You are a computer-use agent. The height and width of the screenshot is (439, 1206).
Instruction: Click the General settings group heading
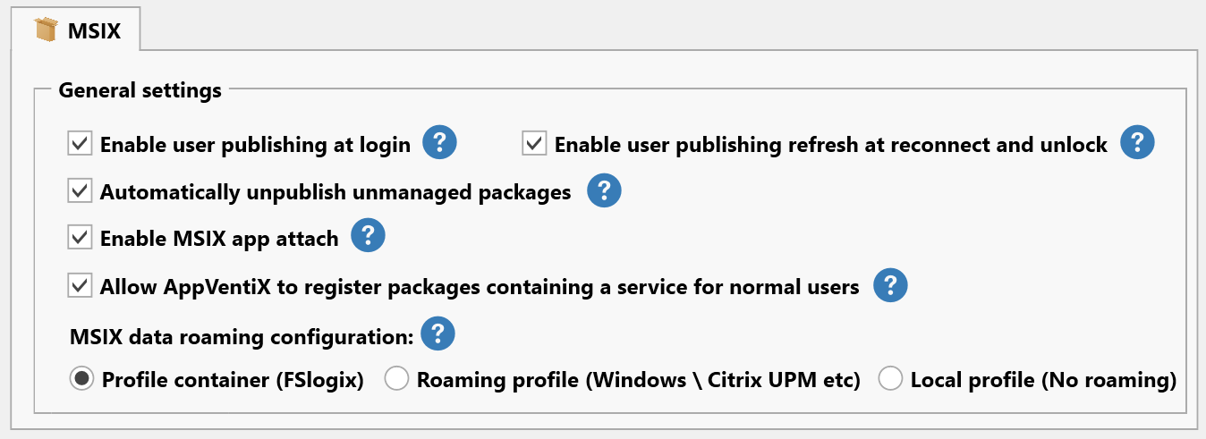(140, 90)
